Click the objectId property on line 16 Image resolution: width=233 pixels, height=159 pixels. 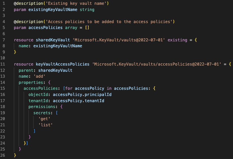[38, 95]
